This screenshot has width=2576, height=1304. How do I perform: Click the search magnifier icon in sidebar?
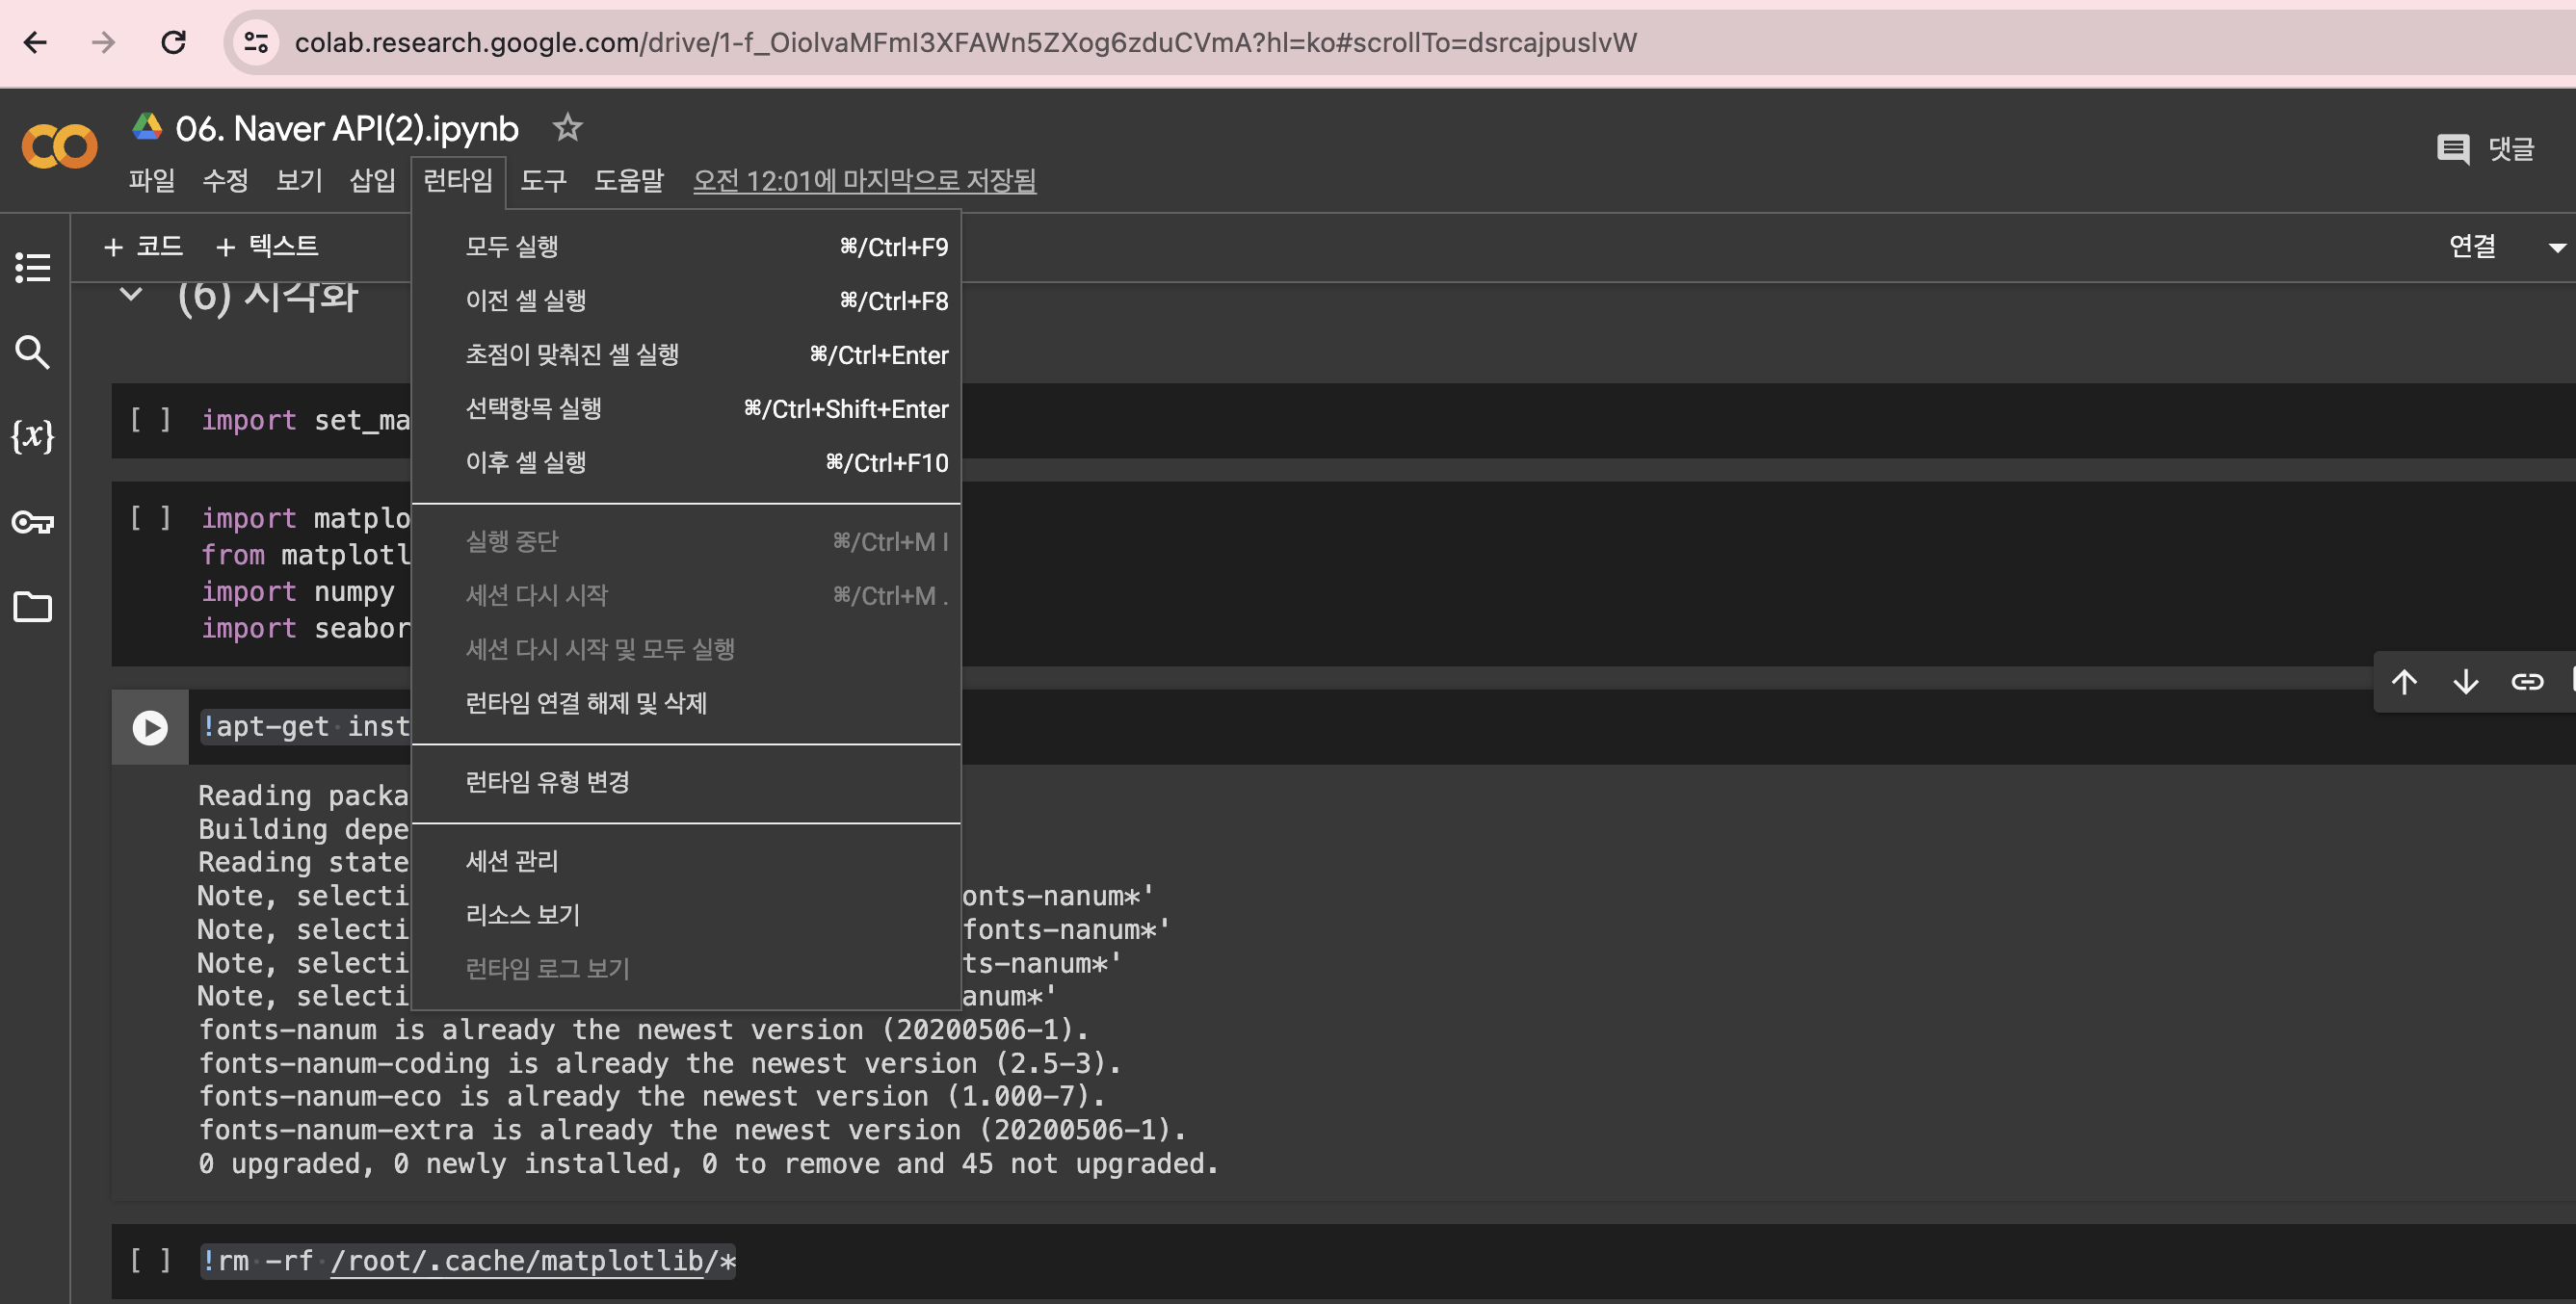(x=33, y=352)
